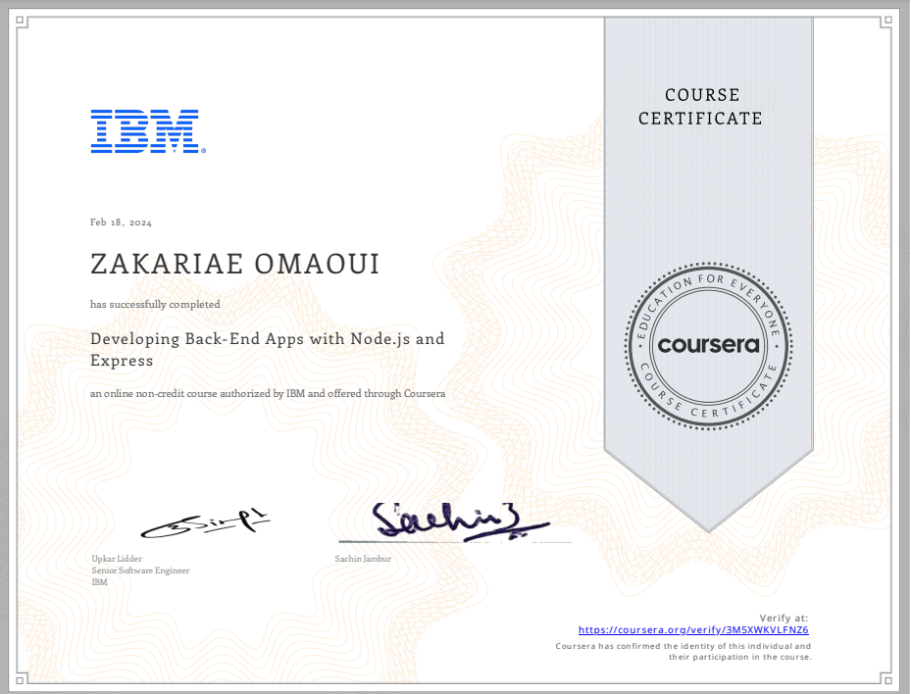911x694 pixels.
Task: Click the Coursera seal emblem
Action: click(x=708, y=346)
